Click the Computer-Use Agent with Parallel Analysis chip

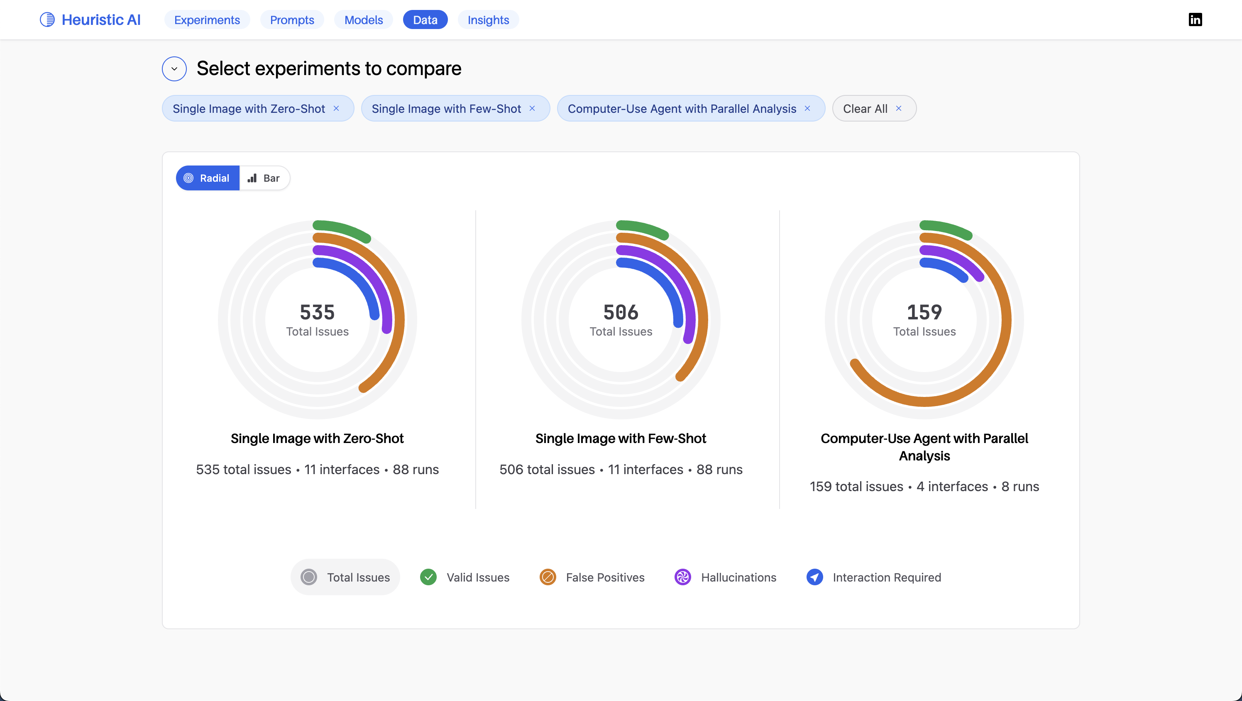691,108
